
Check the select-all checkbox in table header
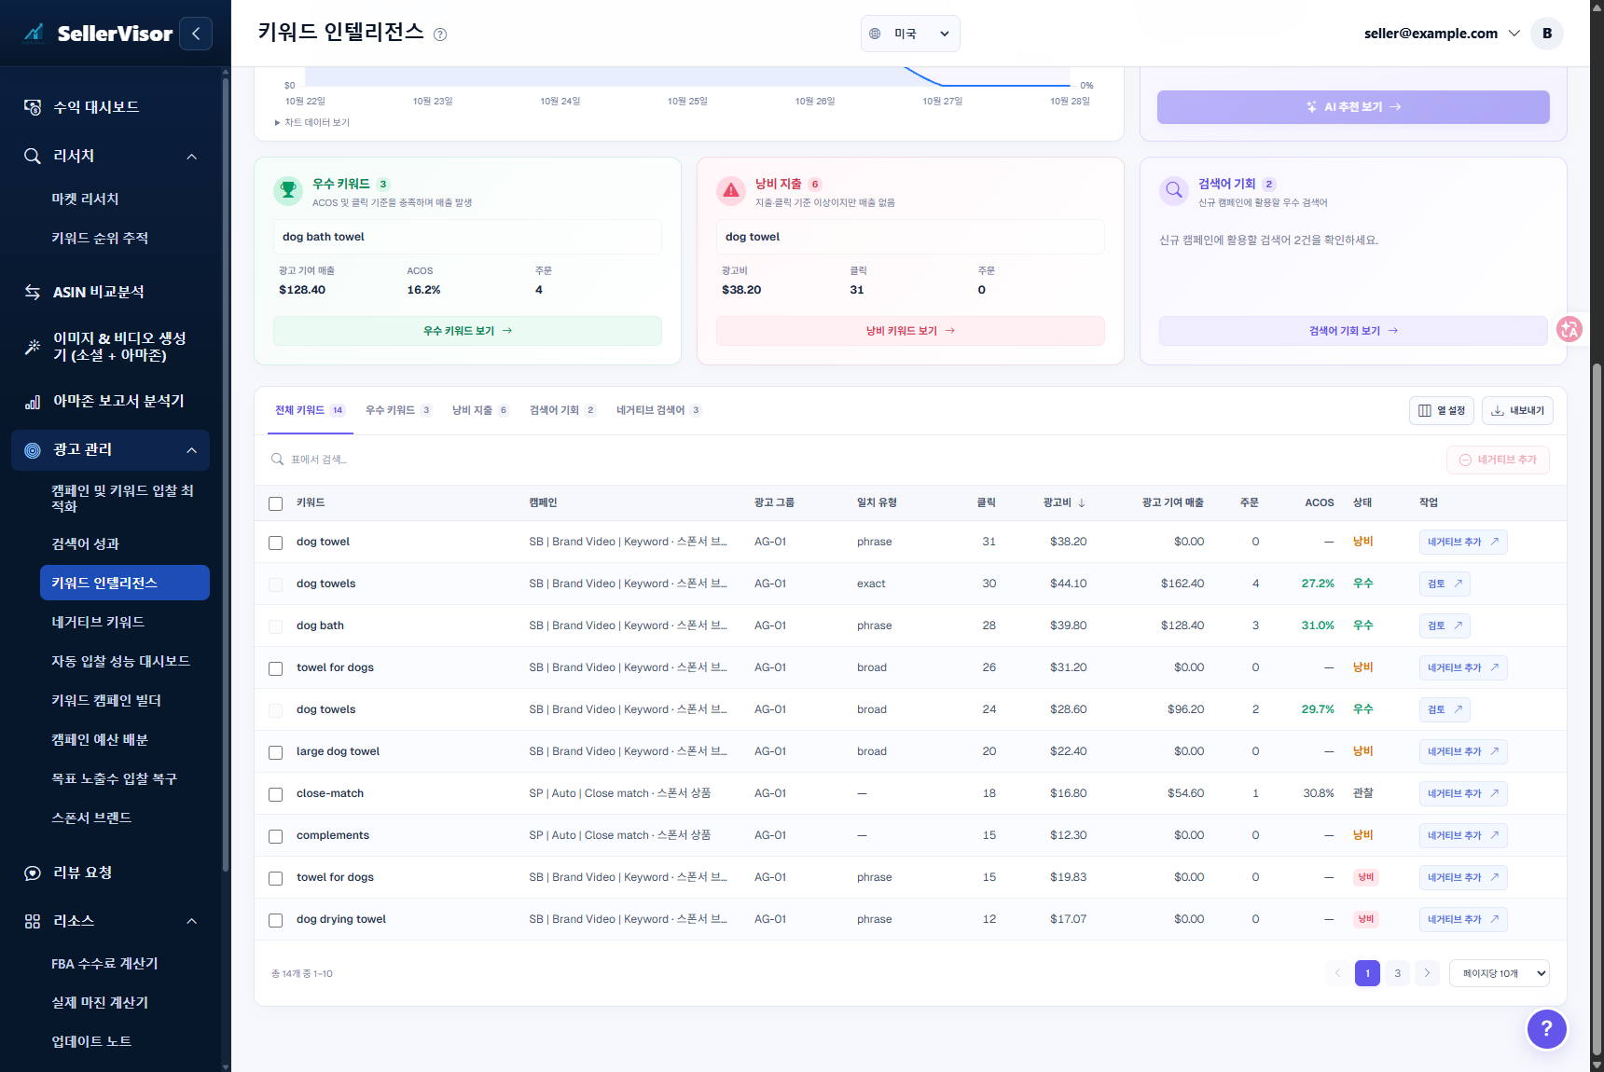click(x=275, y=503)
